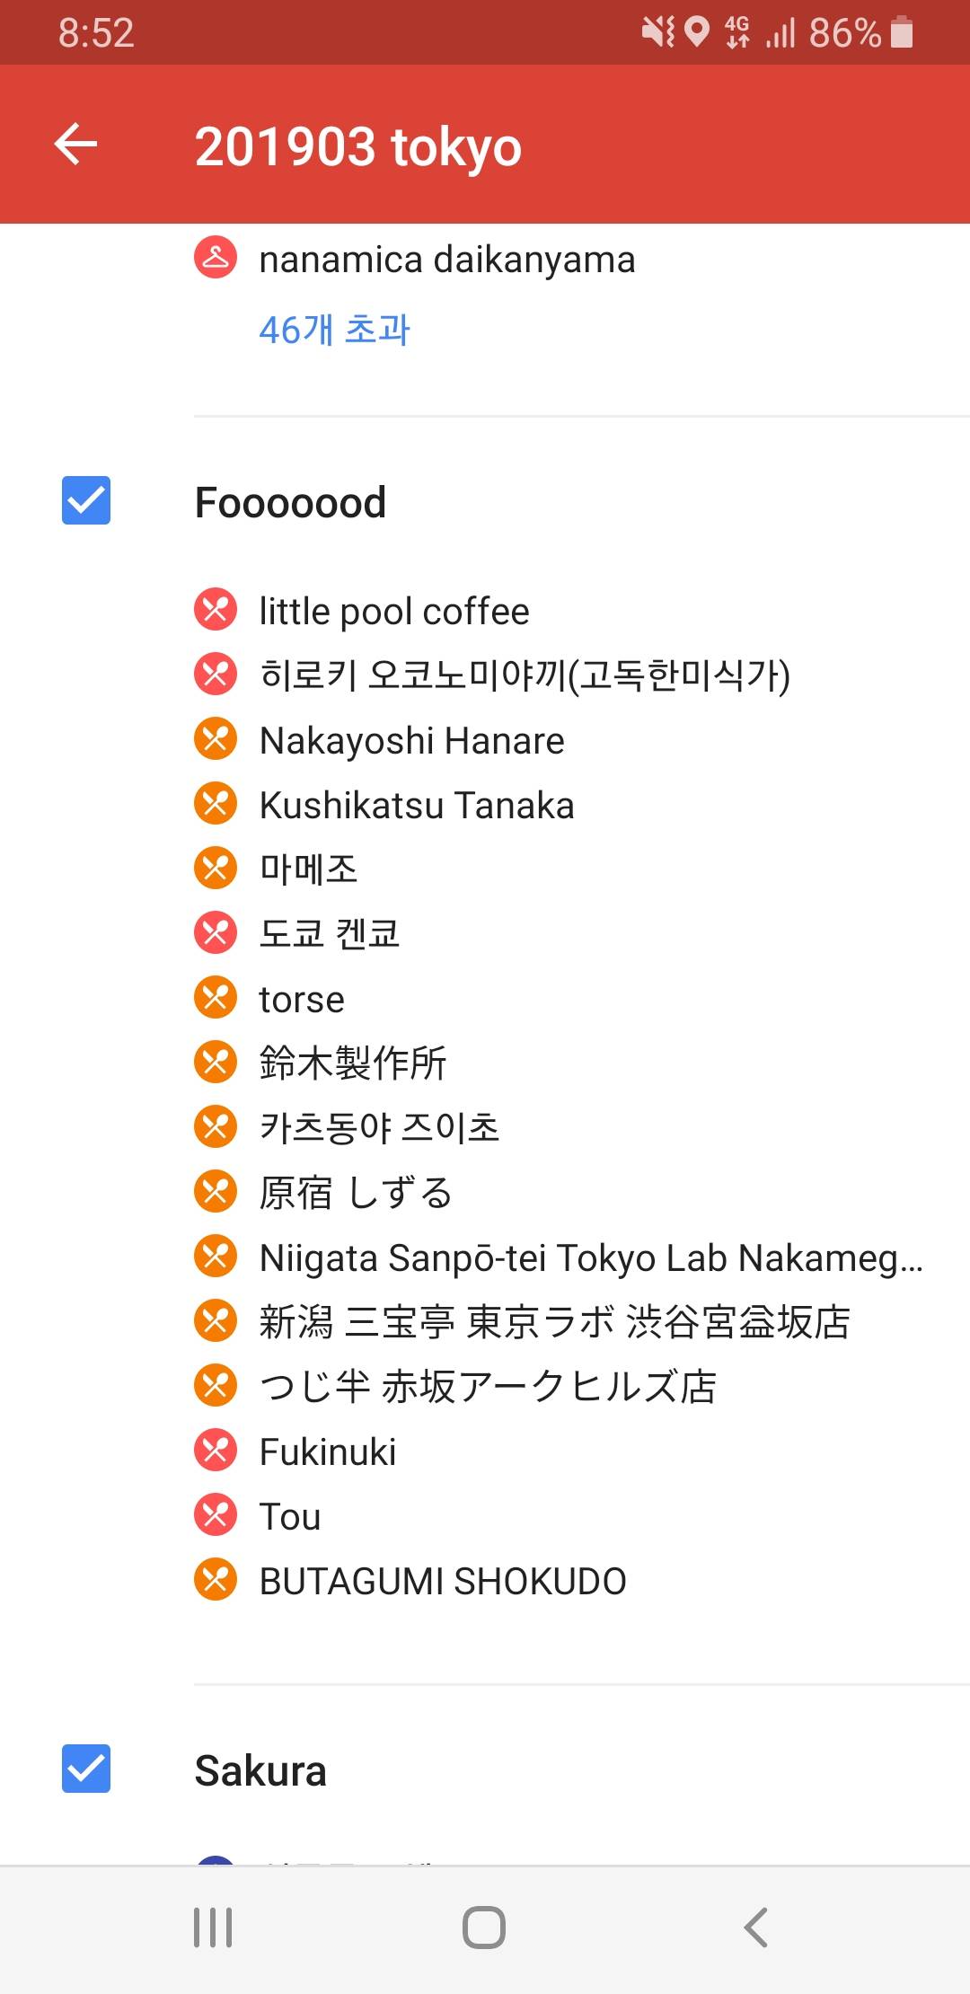This screenshot has height=1994, width=970.
Task: Tap the restaurant icon next to little pool coffee
Action: click(216, 610)
